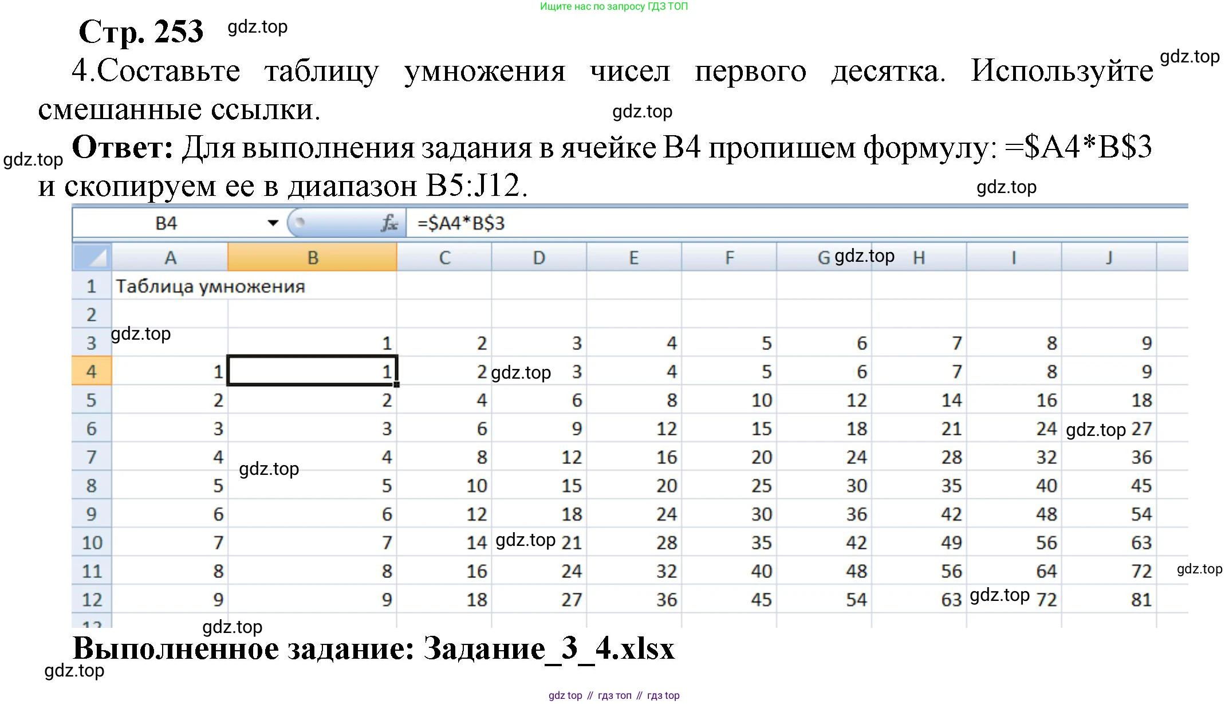This screenshot has width=1229, height=704.
Task: Click bottom 'gdz top // гдз топ' footer link
Action: [614, 695]
